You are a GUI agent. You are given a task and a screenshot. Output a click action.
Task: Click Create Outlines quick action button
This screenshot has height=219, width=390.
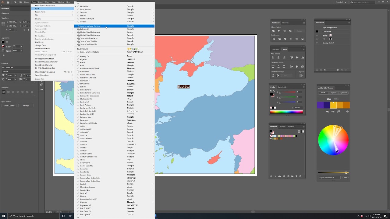click(x=9, y=106)
